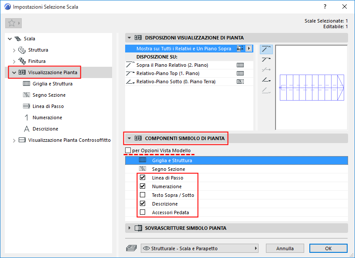The image size is (355, 258).
Task: Select the first stair layout preview icon
Action: click(266, 49)
